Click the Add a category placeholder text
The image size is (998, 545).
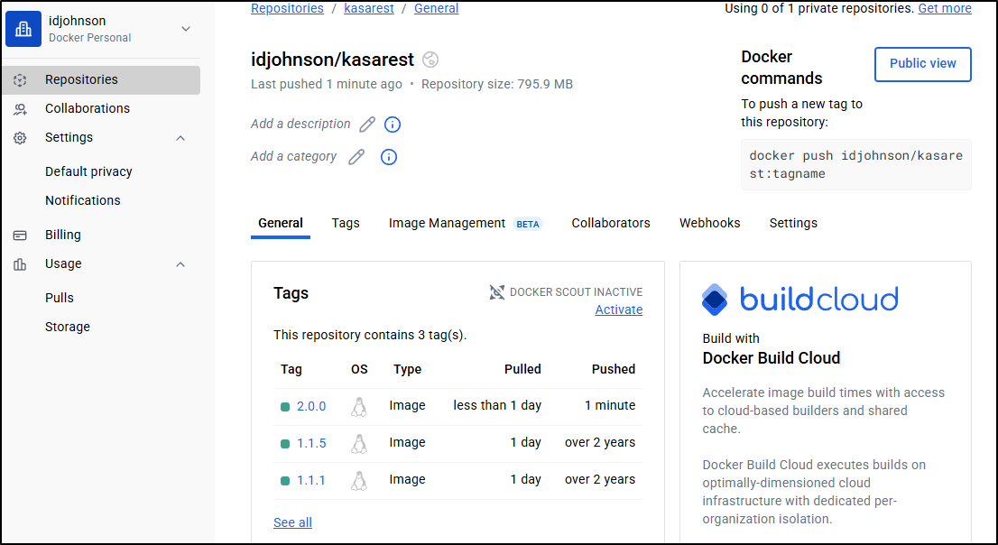point(293,157)
